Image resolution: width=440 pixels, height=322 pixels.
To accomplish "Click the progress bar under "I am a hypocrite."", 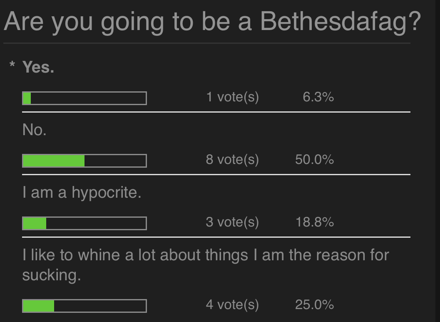I will (x=85, y=223).
